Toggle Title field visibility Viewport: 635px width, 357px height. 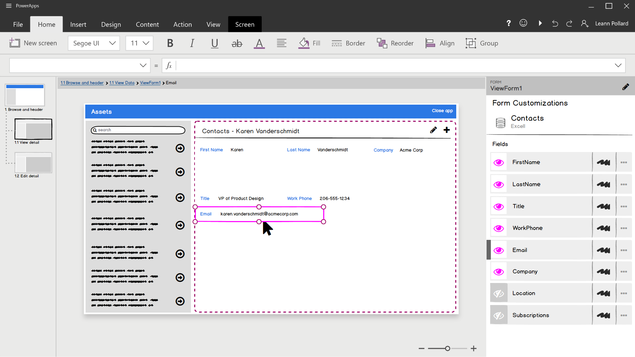499,206
